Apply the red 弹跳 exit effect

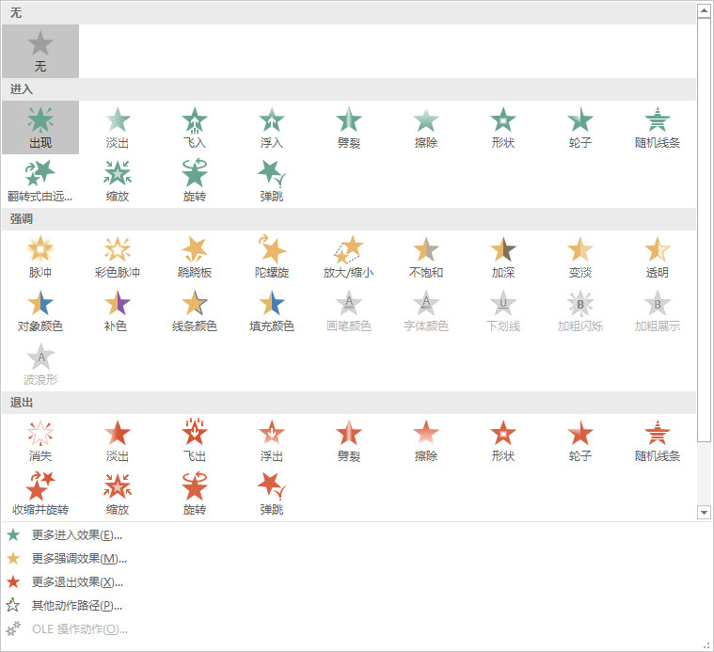coord(272,494)
